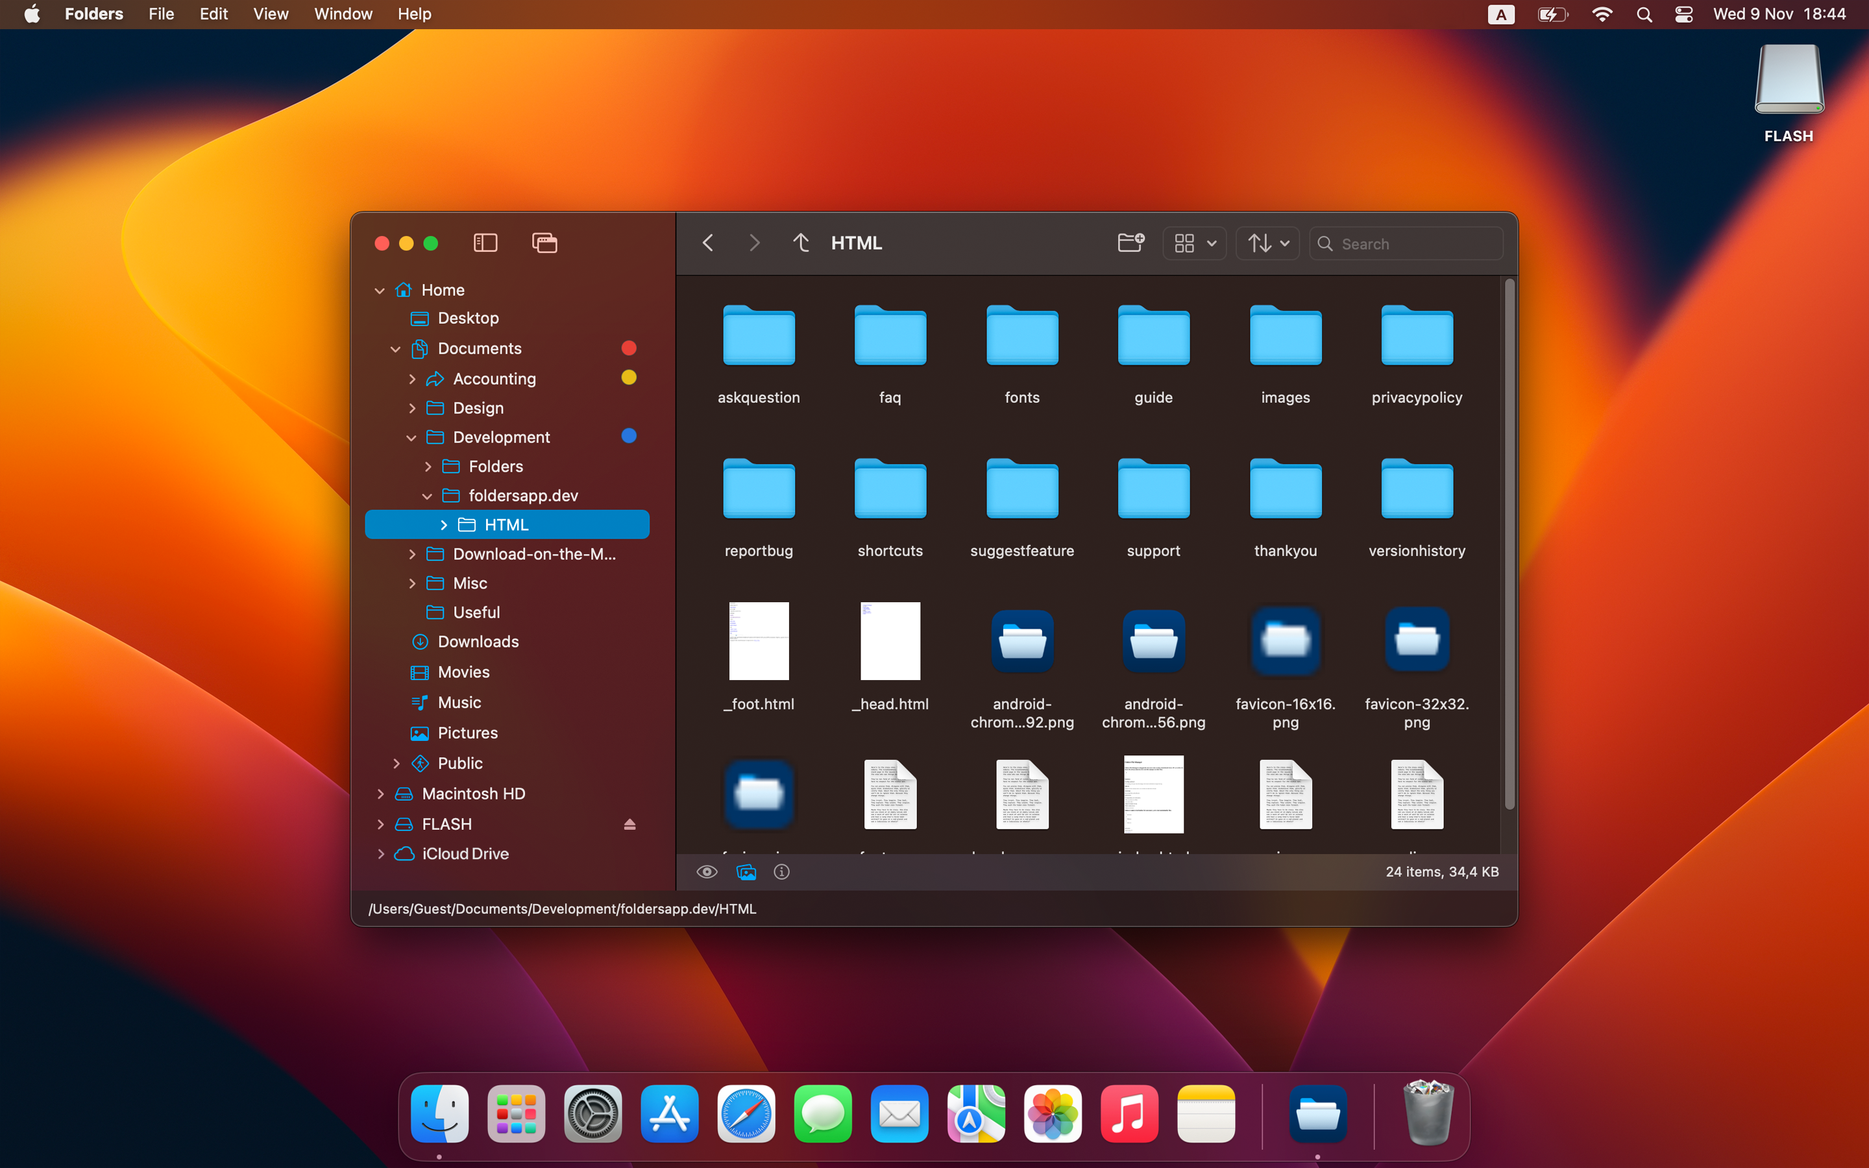Screen dimensions: 1869x1168
Task: Open the sort order dropdown
Action: pyautogui.click(x=1268, y=243)
